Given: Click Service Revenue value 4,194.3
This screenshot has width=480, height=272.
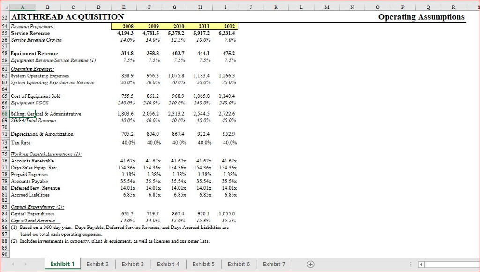Looking at the screenshot, I should pos(126,33).
